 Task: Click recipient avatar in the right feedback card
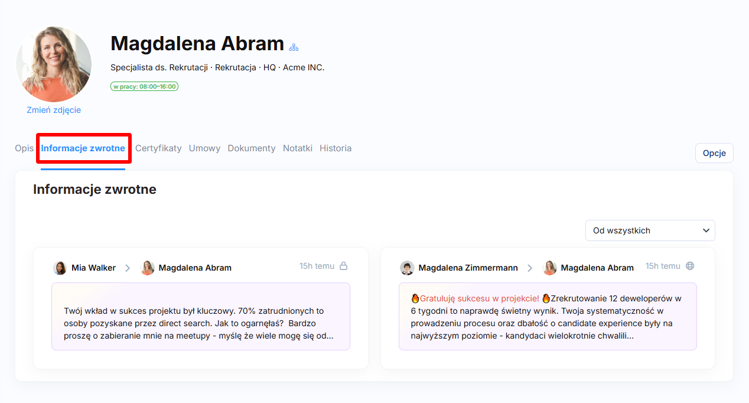(550, 268)
